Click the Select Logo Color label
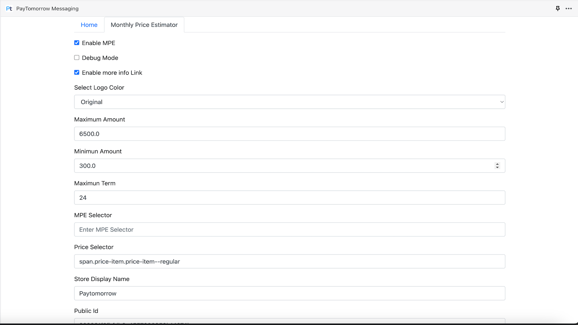 pyautogui.click(x=99, y=87)
